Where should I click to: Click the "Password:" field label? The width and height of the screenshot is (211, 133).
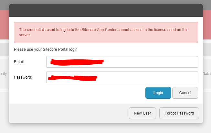click(23, 77)
